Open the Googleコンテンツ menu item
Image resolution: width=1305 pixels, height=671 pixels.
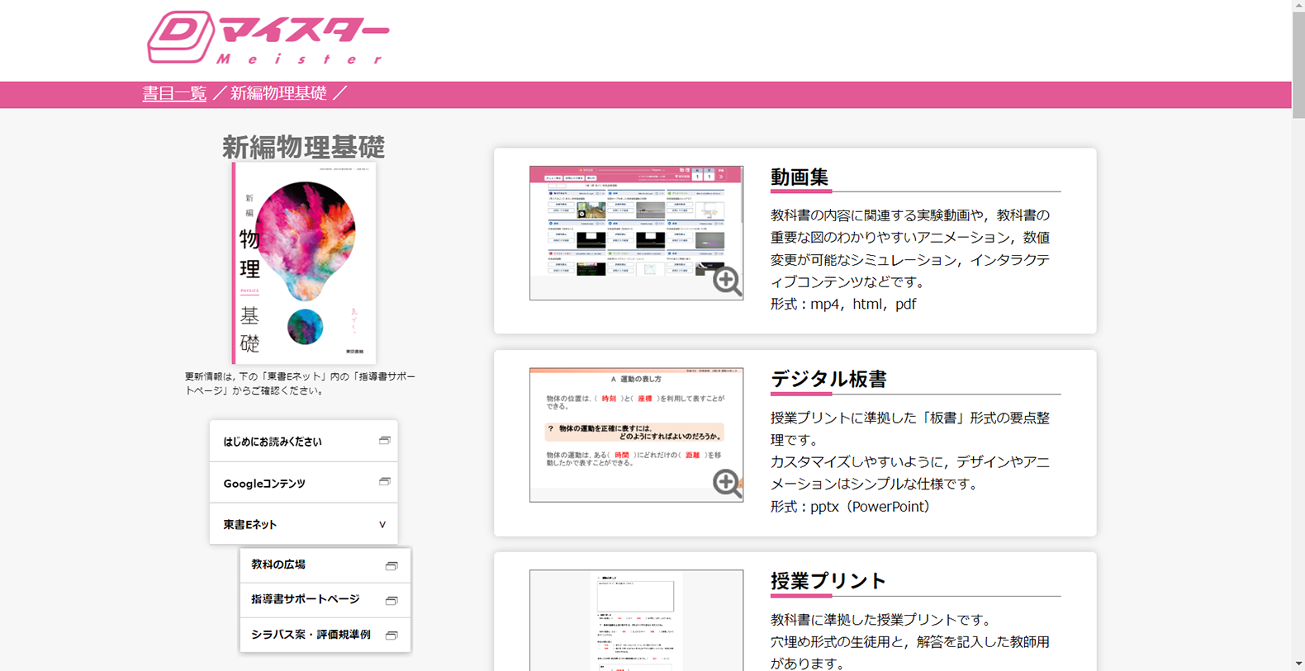pos(264,484)
